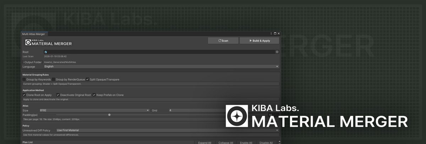The image size is (426, 144).
Task: Enable the Group by RenderQueue checkbox
Action: click(x=54, y=79)
